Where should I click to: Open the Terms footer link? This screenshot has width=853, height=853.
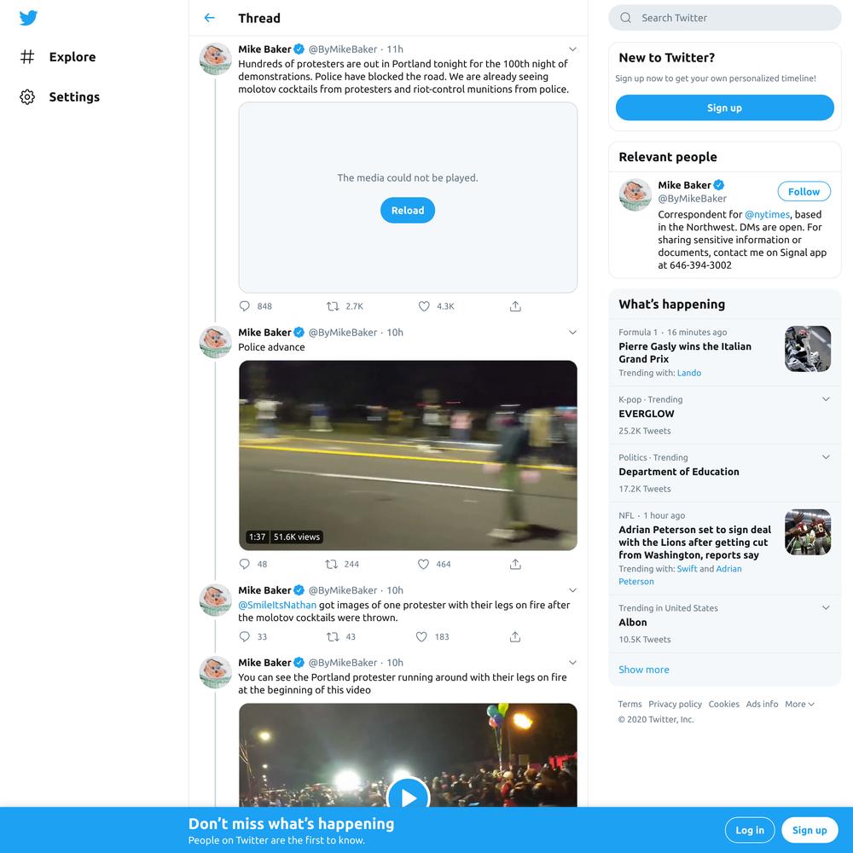point(630,704)
